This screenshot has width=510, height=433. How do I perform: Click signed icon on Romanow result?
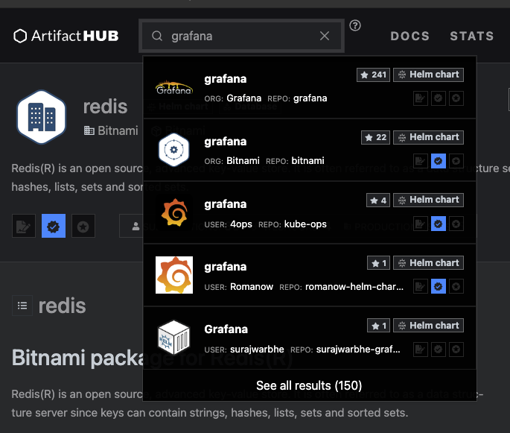coord(421,286)
